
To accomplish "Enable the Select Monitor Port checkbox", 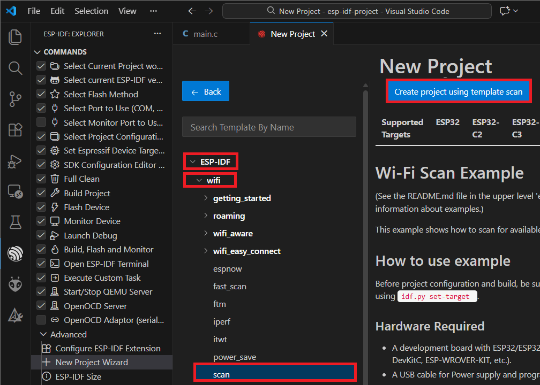I will point(41,122).
